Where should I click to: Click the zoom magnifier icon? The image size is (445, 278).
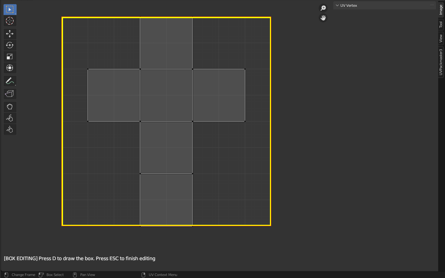(x=323, y=7)
